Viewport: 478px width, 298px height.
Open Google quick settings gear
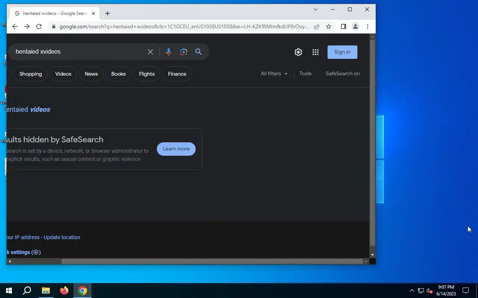[298, 52]
